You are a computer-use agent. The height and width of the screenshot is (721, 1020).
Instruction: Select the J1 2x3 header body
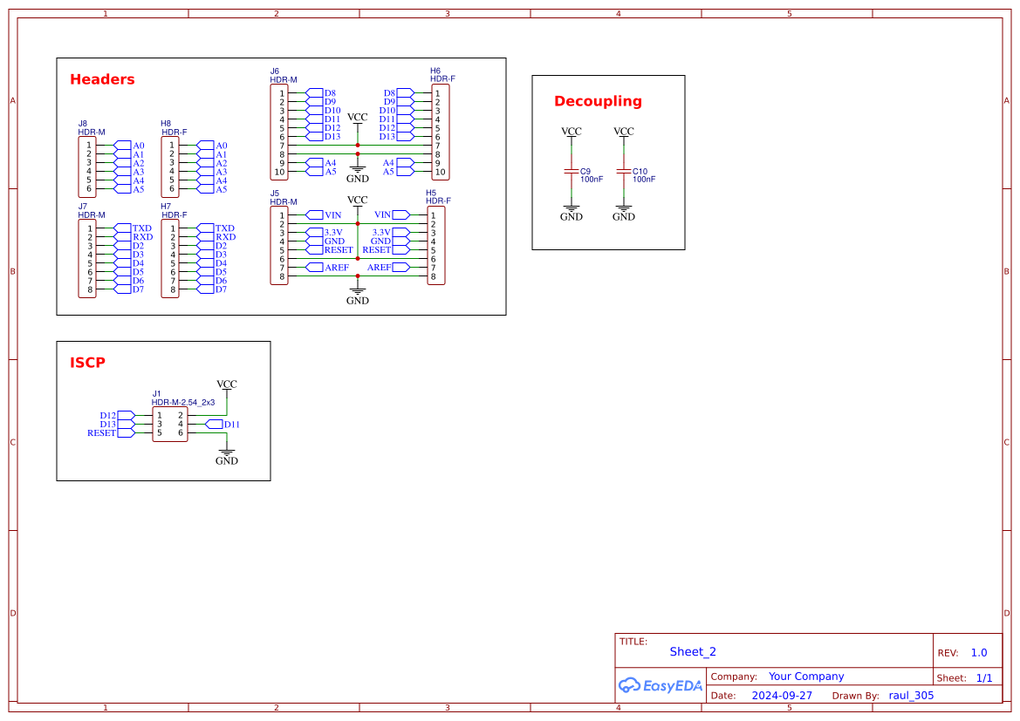click(x=170, y=424)
